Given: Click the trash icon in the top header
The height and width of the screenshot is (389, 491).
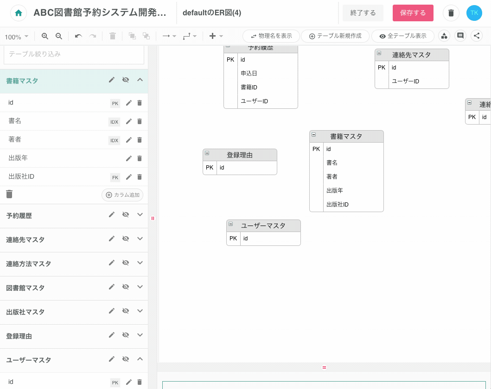Looking at the screenshot, I should point(451,13).
